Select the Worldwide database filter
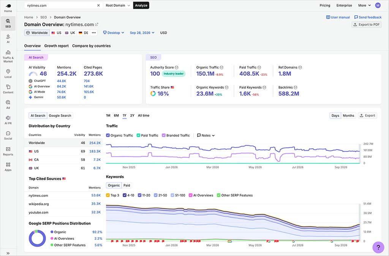This screenshot has width=389, height=256. click(x=37, y=33)
